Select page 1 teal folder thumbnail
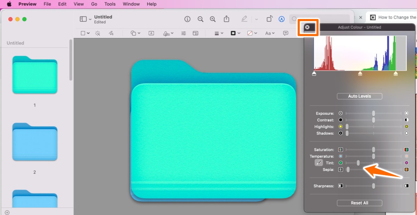This screenshot has height=215, width=417. [35, 75]
